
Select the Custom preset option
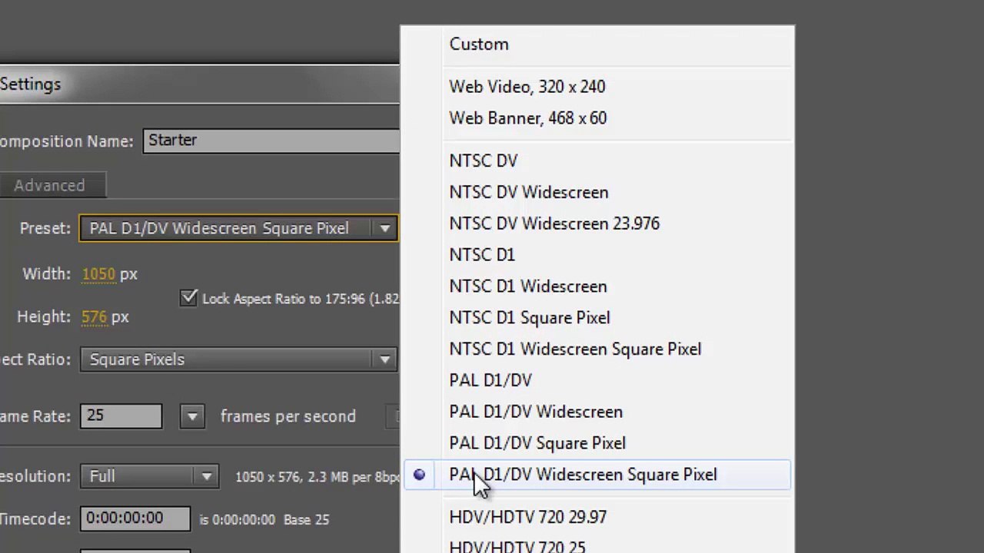tap(479, 45)
